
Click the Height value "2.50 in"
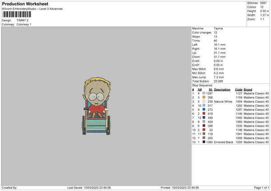coord(264,11)
